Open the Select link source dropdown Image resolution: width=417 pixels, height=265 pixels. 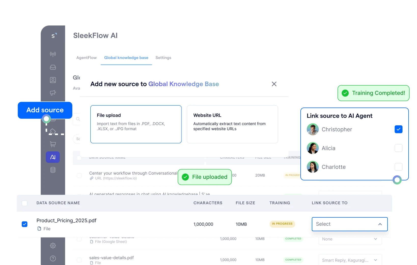click(x=350, y=224)
